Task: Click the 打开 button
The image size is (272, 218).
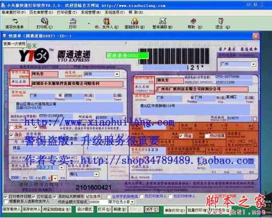Action: pos(104,209)
